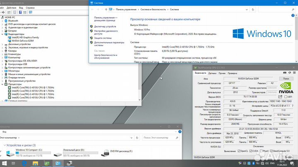Click Панель управления breadcrumb in System window

click(x=126, y=9)
